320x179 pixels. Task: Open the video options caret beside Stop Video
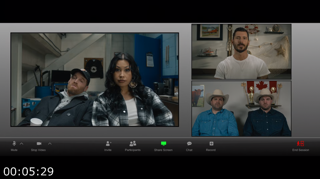50,144
